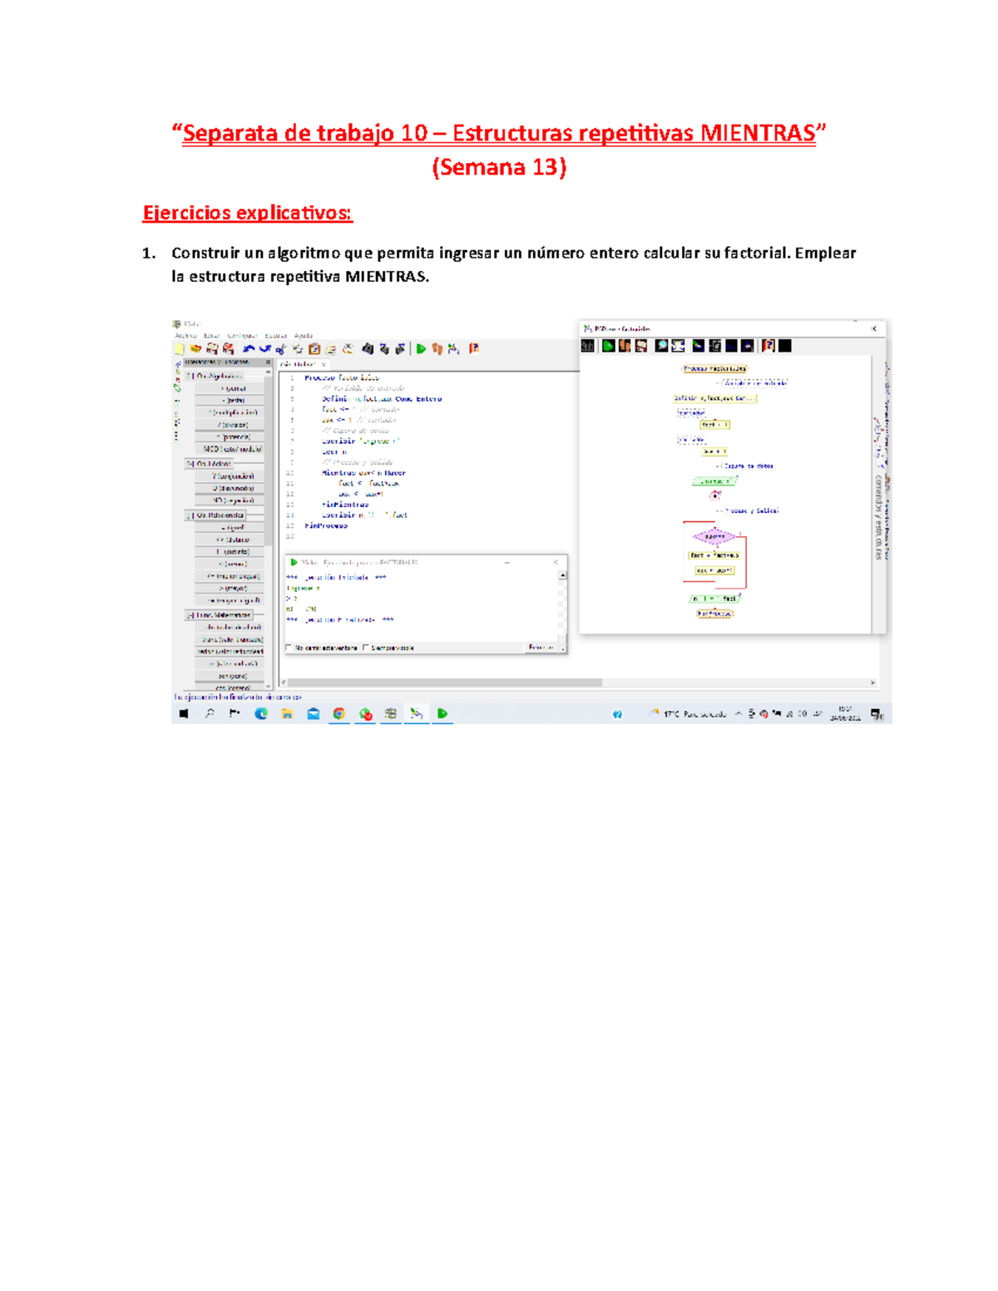Image resolution: width=998 pixels, height=1291 pixels.
Task: Click the Help icon in flowchart window toolbar
Action: [768, 346]
